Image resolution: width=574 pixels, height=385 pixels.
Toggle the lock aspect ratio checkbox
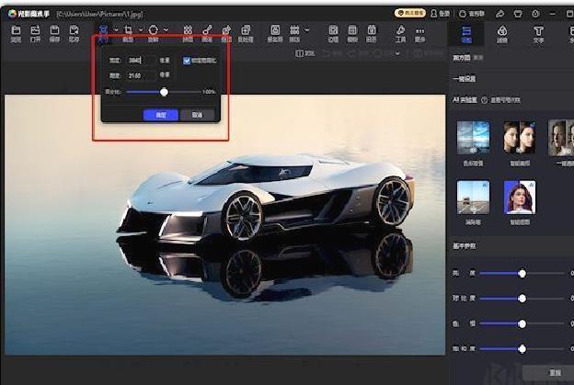coord(187,61)
